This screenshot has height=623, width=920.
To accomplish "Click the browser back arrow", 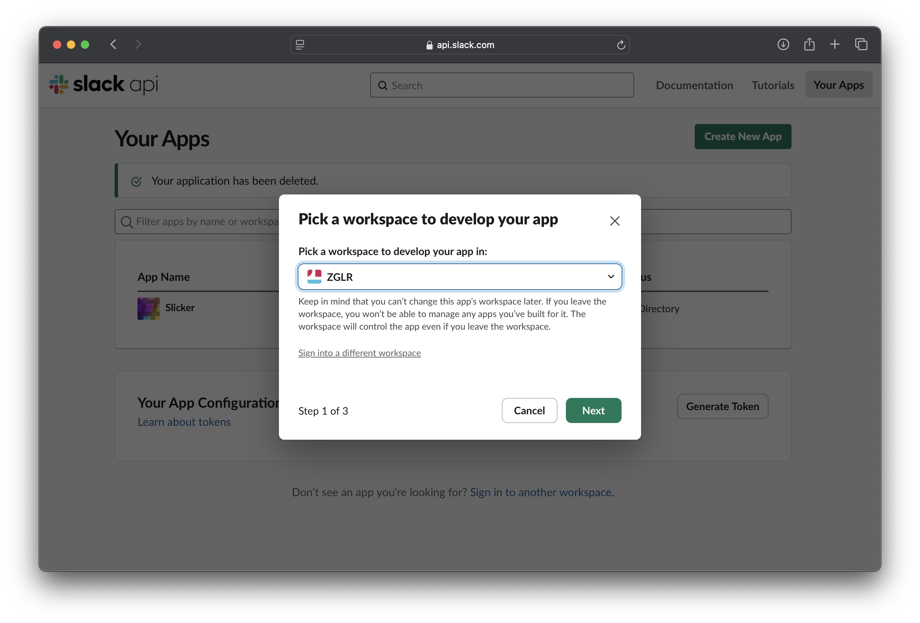I will pos(114,44).
